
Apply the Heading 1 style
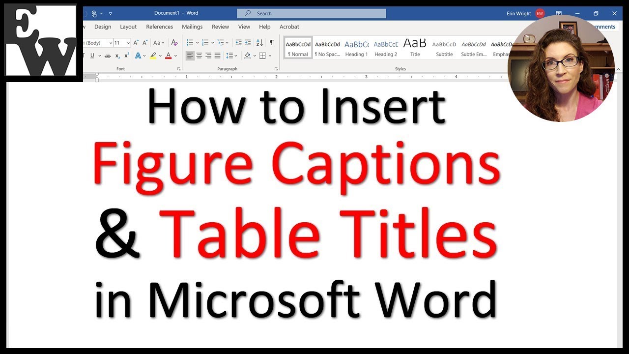[x=356, y=48]
